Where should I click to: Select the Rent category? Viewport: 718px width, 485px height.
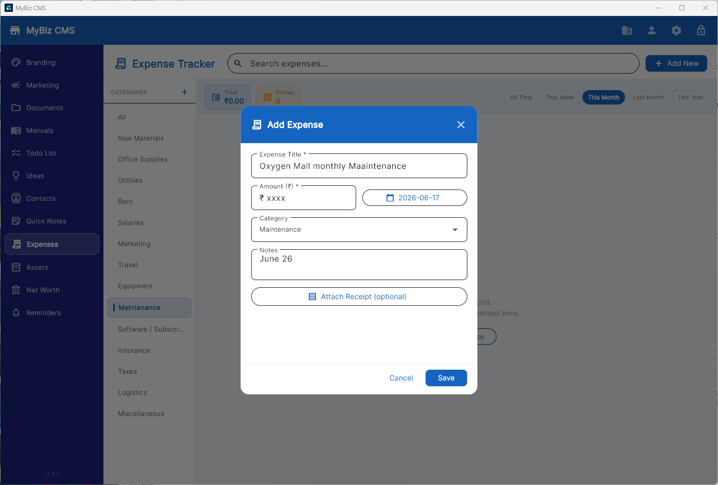pyautogui.click(x=149, y=201)
